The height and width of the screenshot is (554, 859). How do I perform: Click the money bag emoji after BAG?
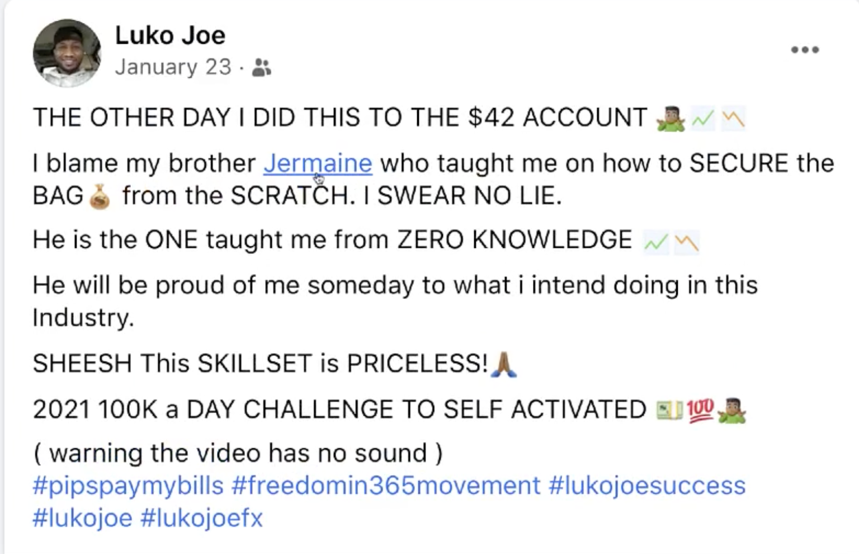click(x=101, y=196)
